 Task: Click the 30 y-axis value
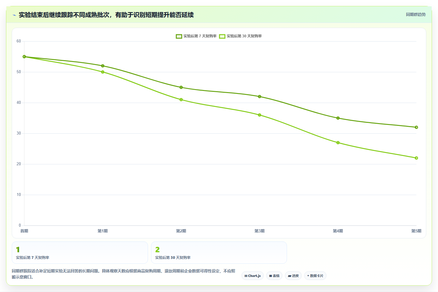19,133
